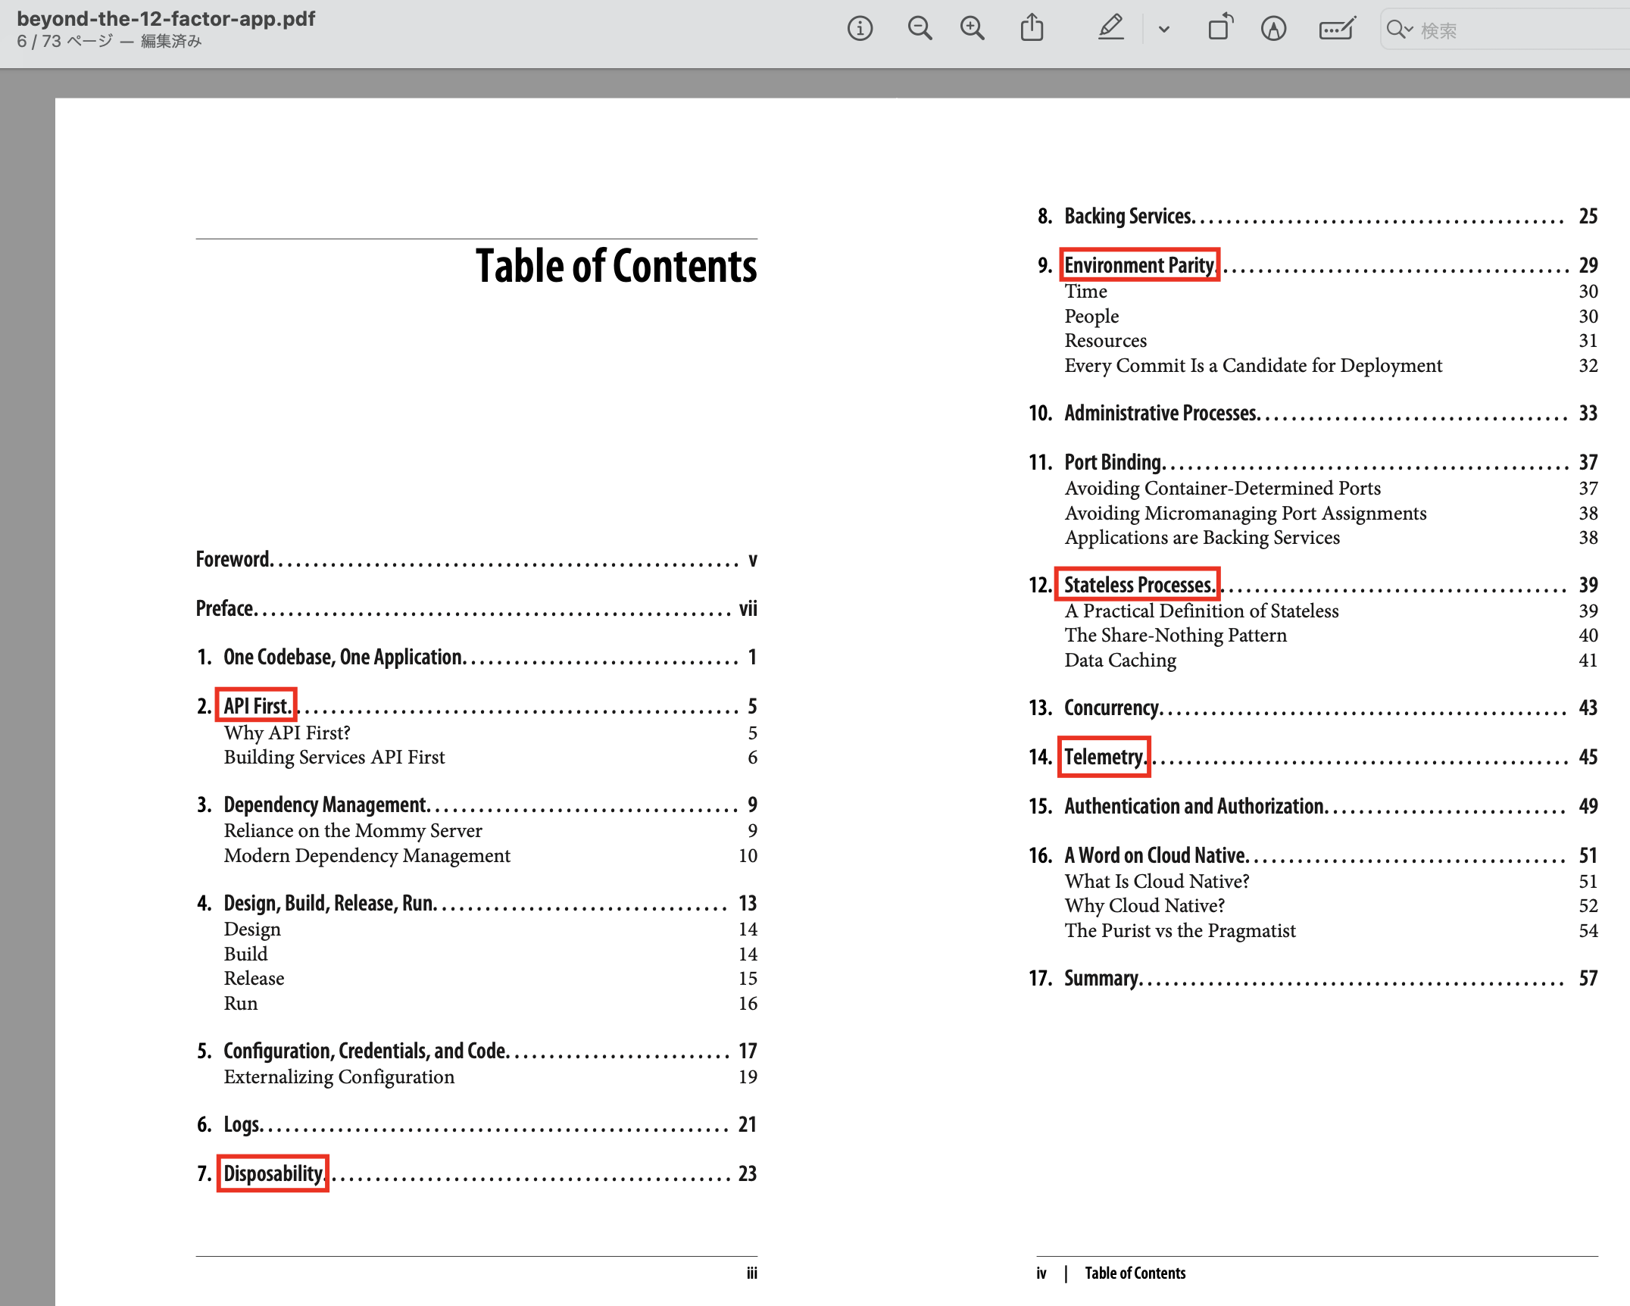
Task: Open the search options magnifier dropdown
Action: [x=1399, y=30]
